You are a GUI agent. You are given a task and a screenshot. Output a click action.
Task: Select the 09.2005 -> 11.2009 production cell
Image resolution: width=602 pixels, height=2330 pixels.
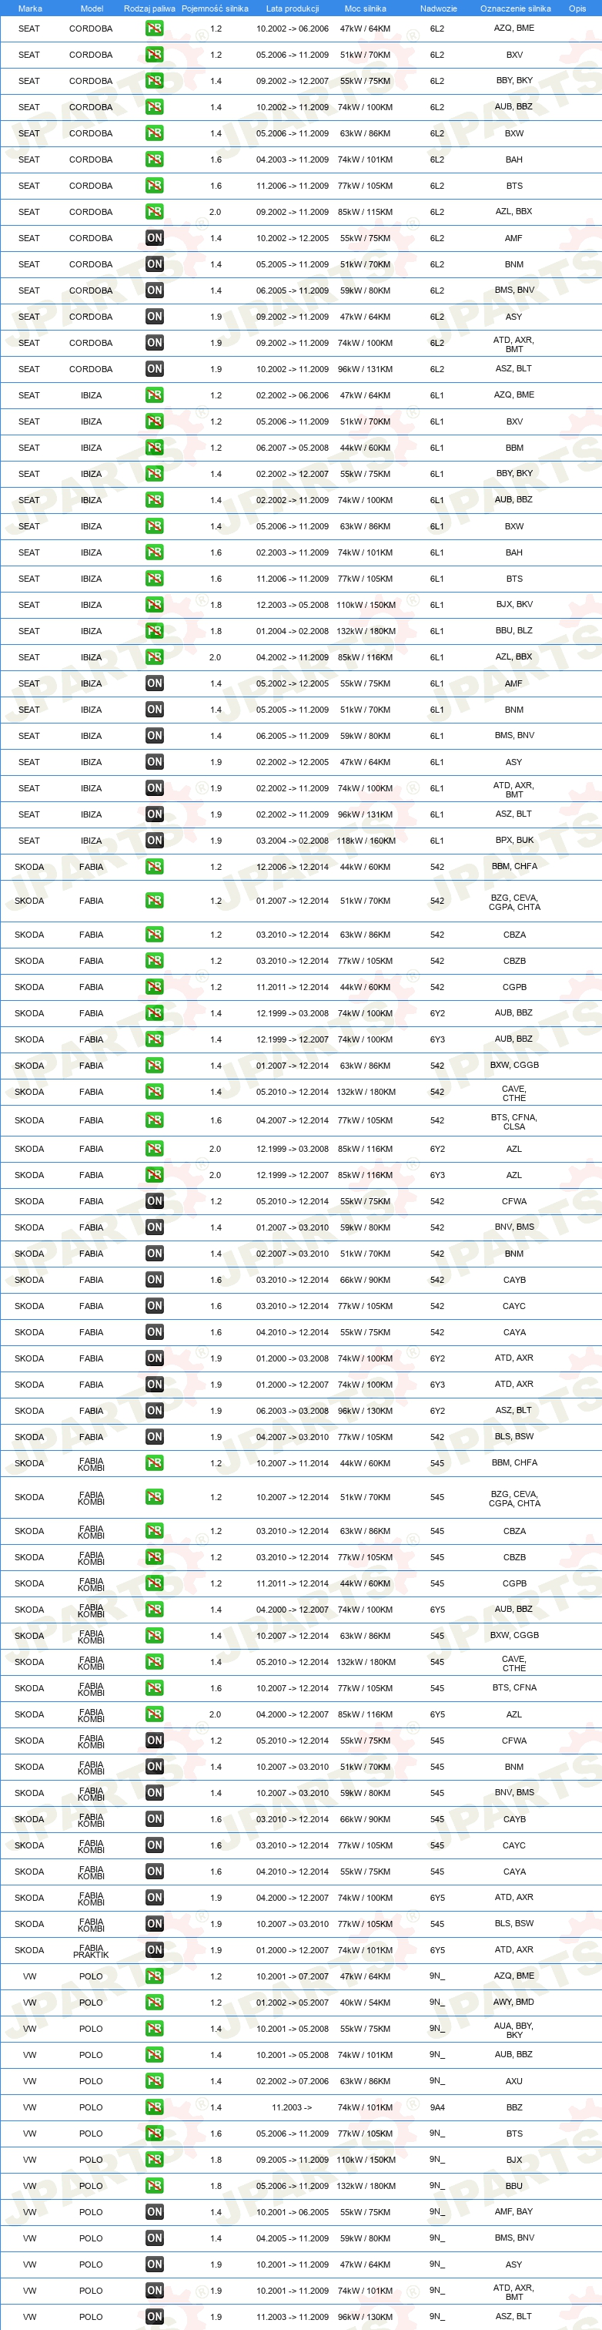[x=292, y=2160]
